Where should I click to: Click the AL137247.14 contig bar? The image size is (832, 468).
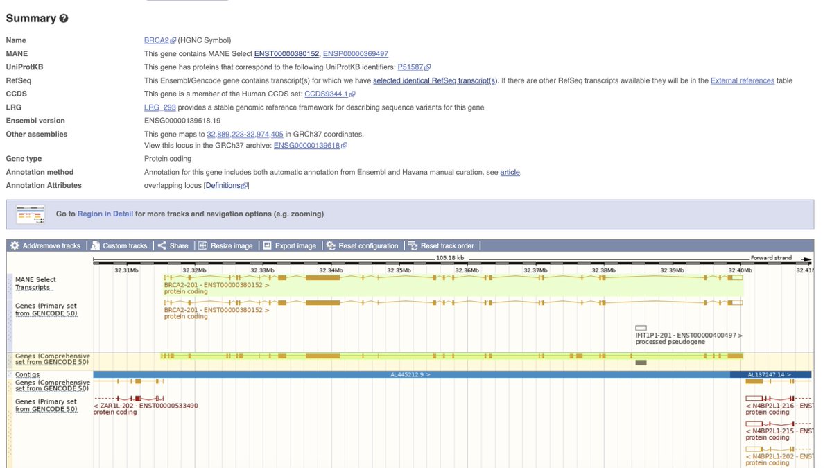point(770,374)
